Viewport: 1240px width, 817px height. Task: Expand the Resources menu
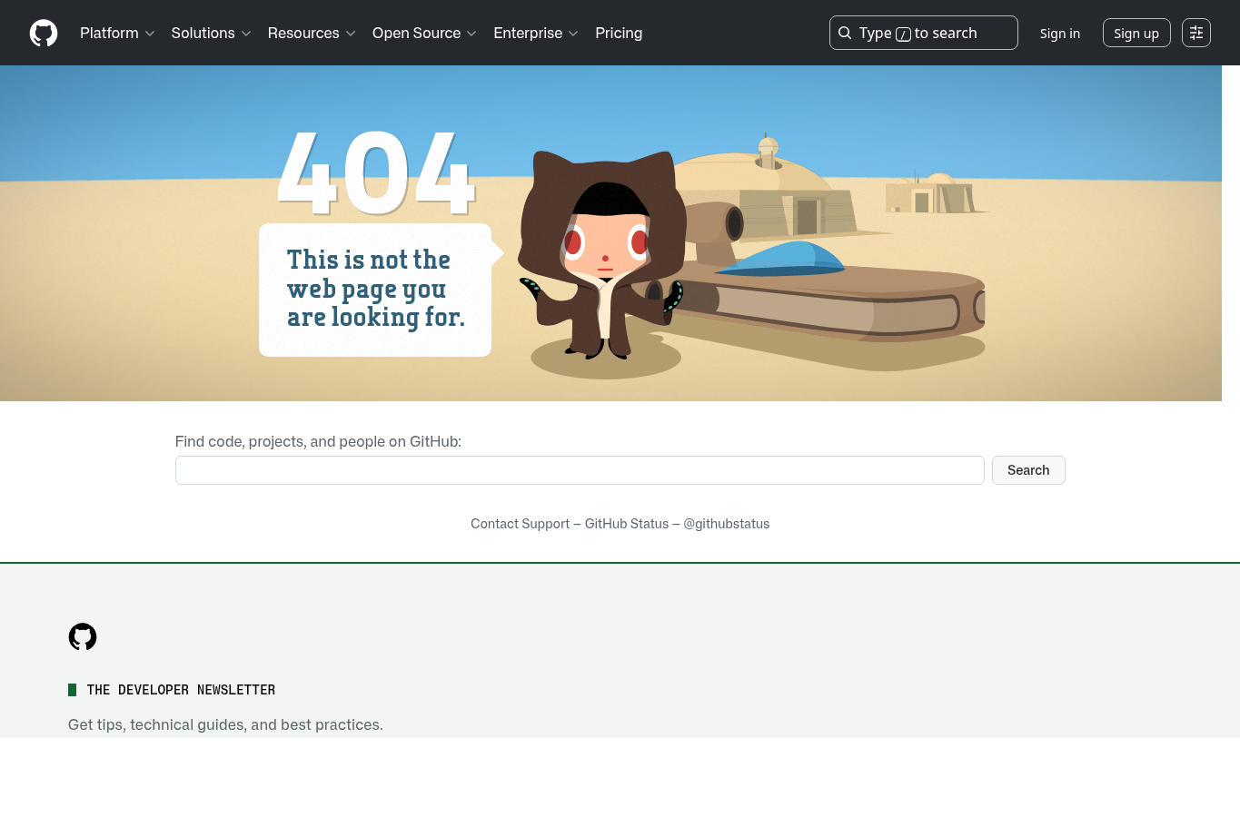point(312,33)
